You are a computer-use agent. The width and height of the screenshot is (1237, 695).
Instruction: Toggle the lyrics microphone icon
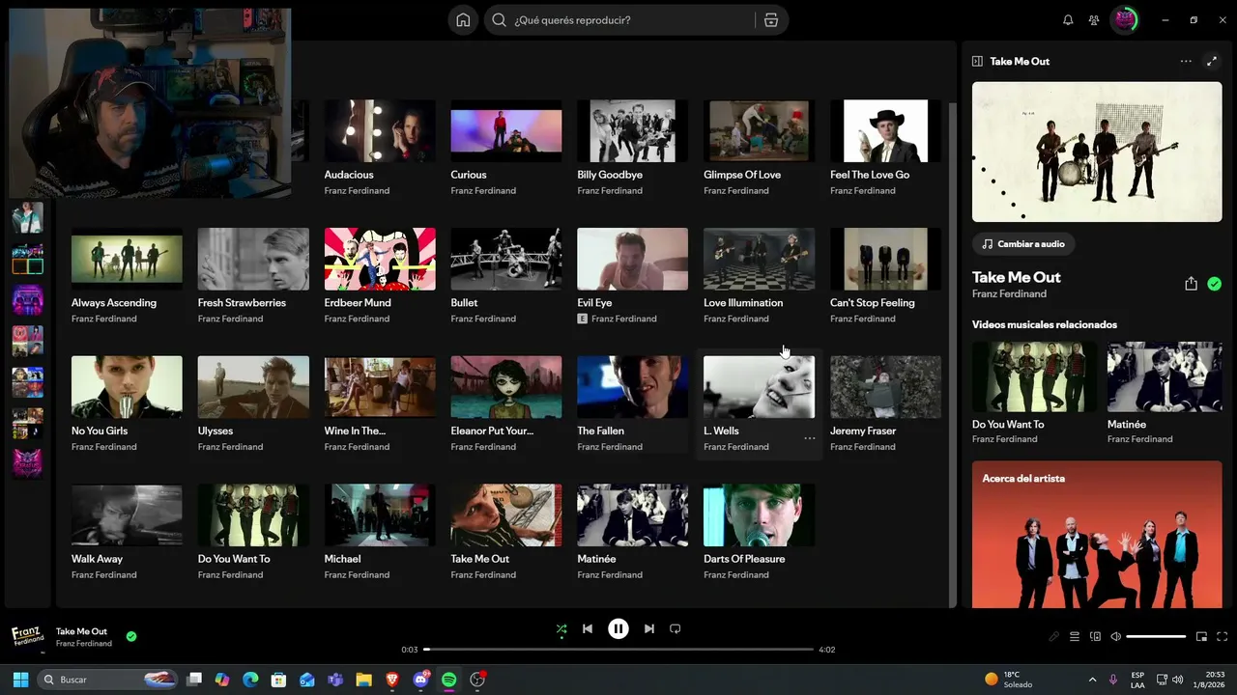(1054, 637)
